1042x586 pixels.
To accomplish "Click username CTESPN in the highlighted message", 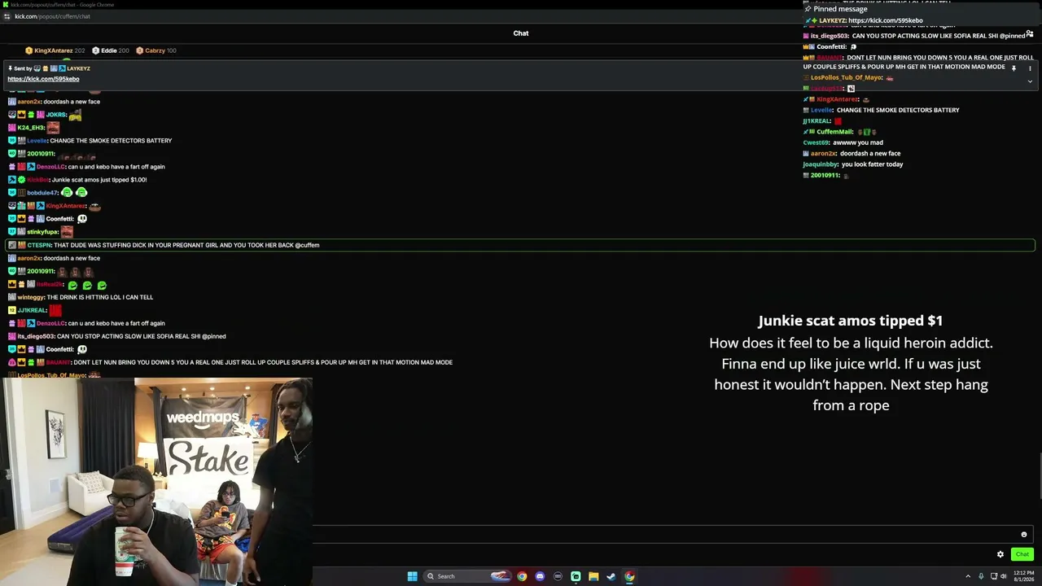I will pyautogui.click(x=39, y=245).
